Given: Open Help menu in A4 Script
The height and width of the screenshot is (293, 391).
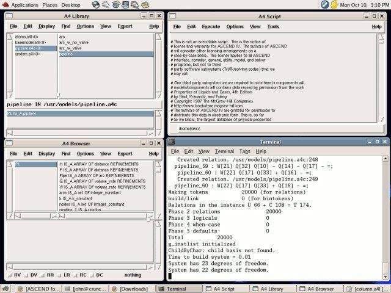Looking at the screenshot, I should pyautogui.click(x=376, y=26).
